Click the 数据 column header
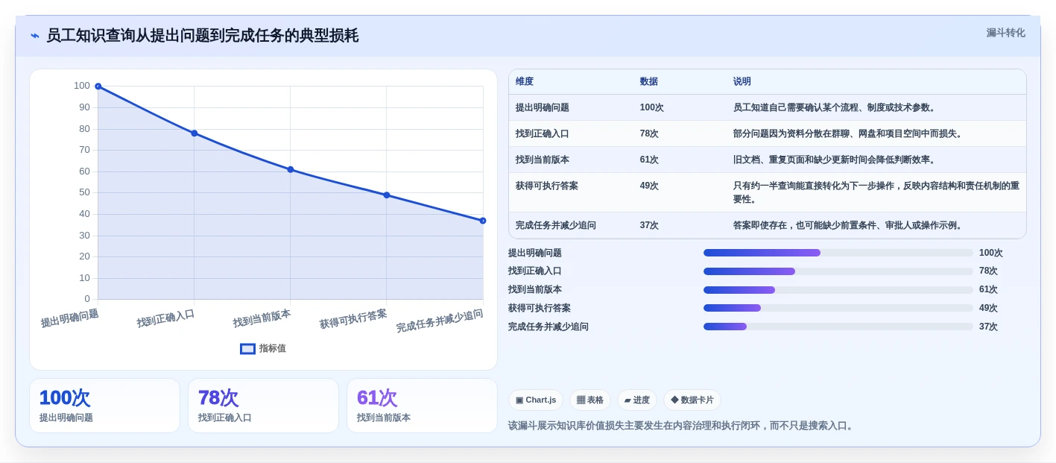 point(648,81)
